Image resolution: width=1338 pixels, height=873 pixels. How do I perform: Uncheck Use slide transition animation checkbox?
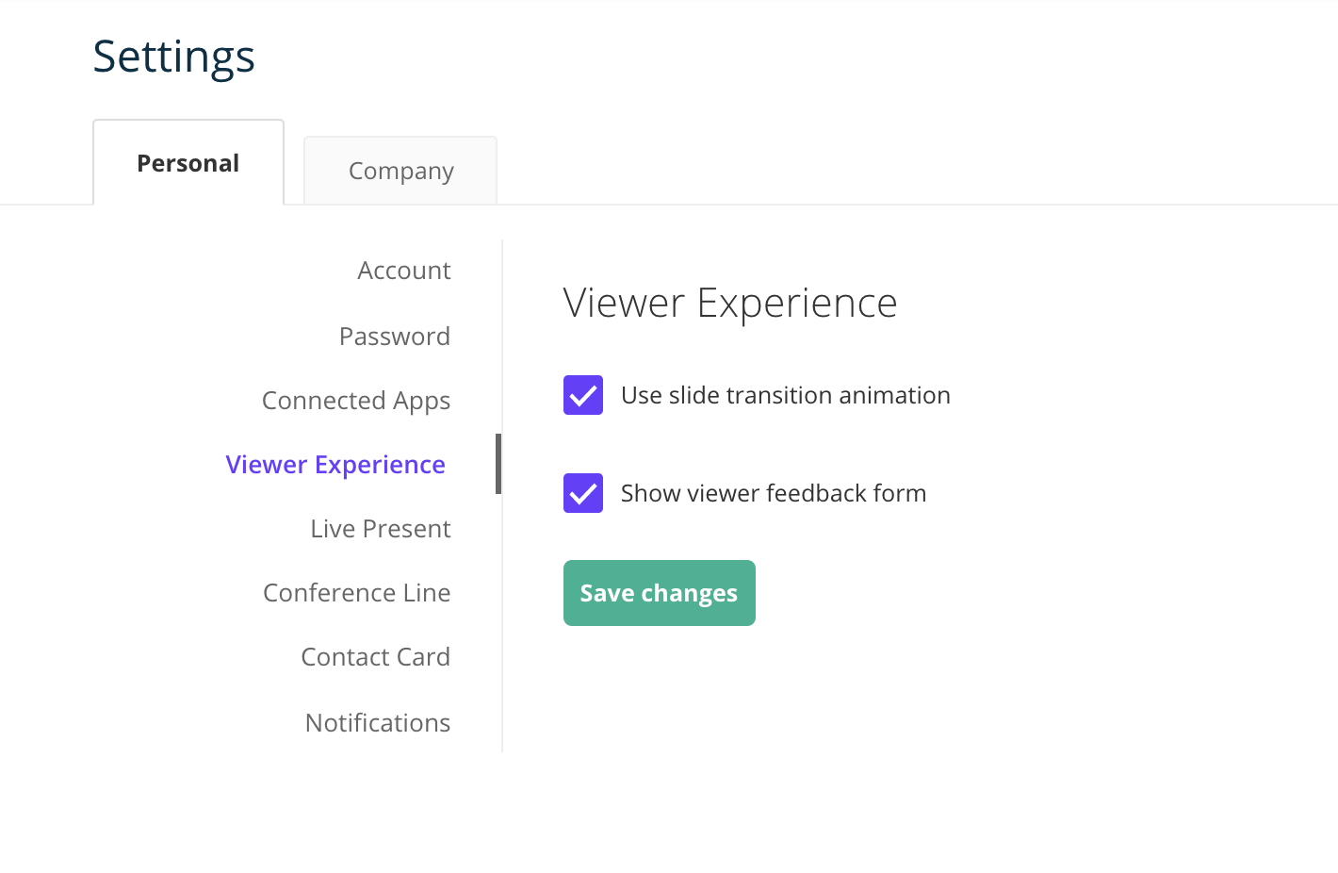pyautogui.click(x=583, y=395)
